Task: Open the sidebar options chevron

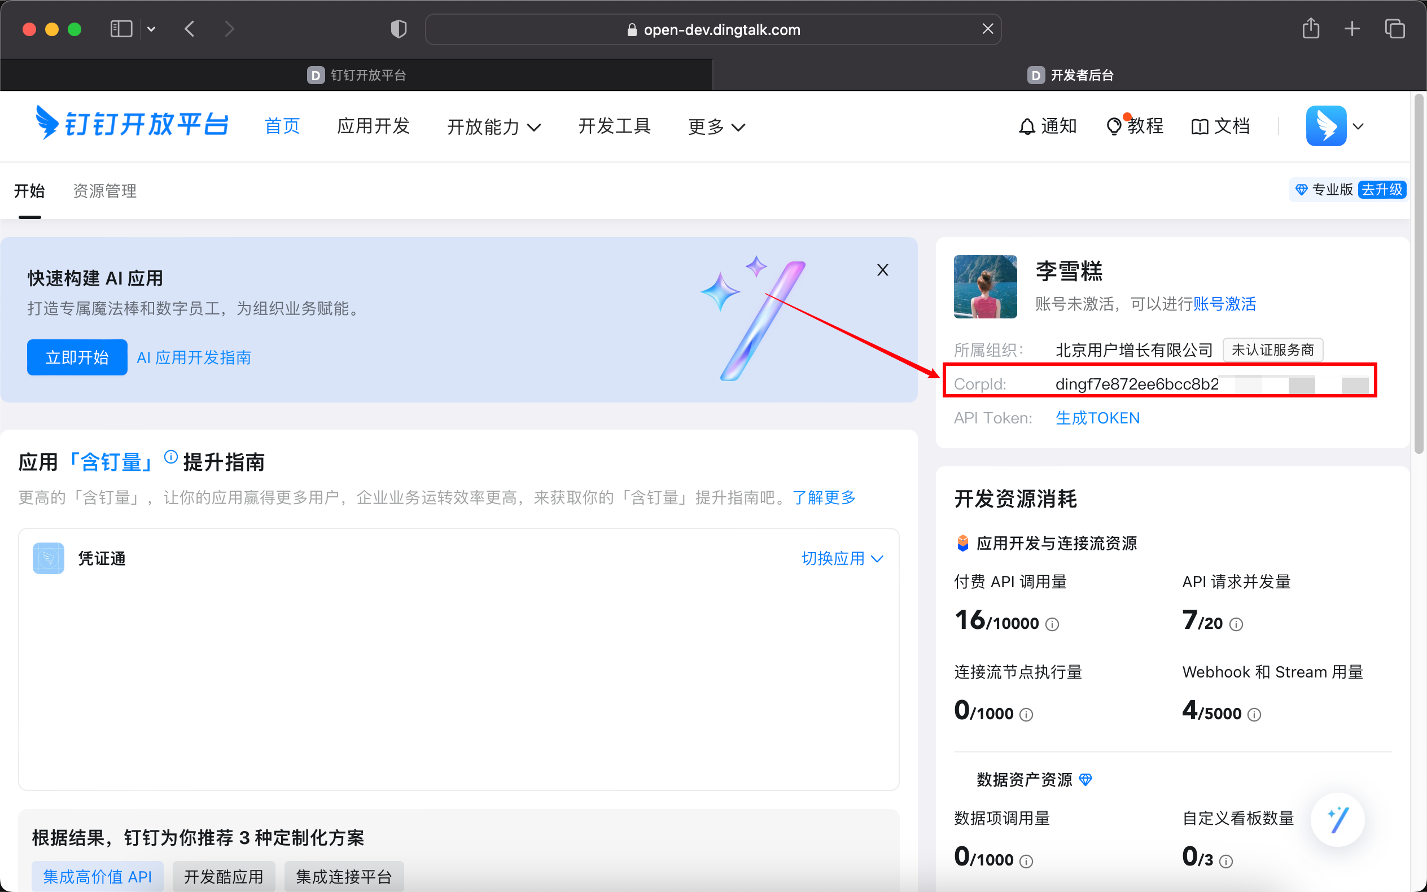Action: coord(151,29)
